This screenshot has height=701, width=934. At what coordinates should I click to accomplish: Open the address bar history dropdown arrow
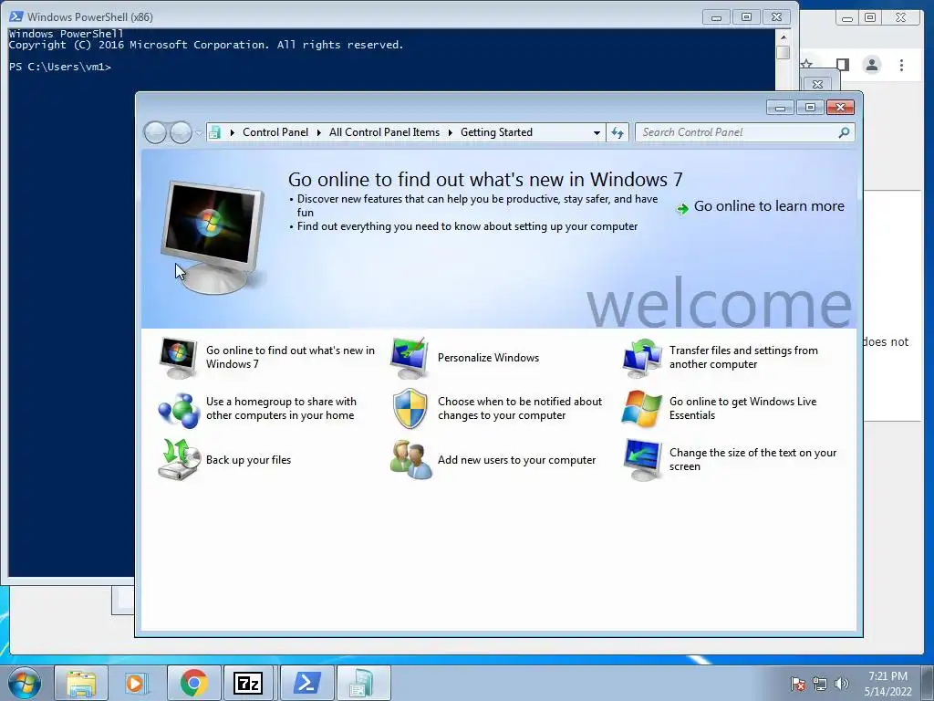coord(597,132)
